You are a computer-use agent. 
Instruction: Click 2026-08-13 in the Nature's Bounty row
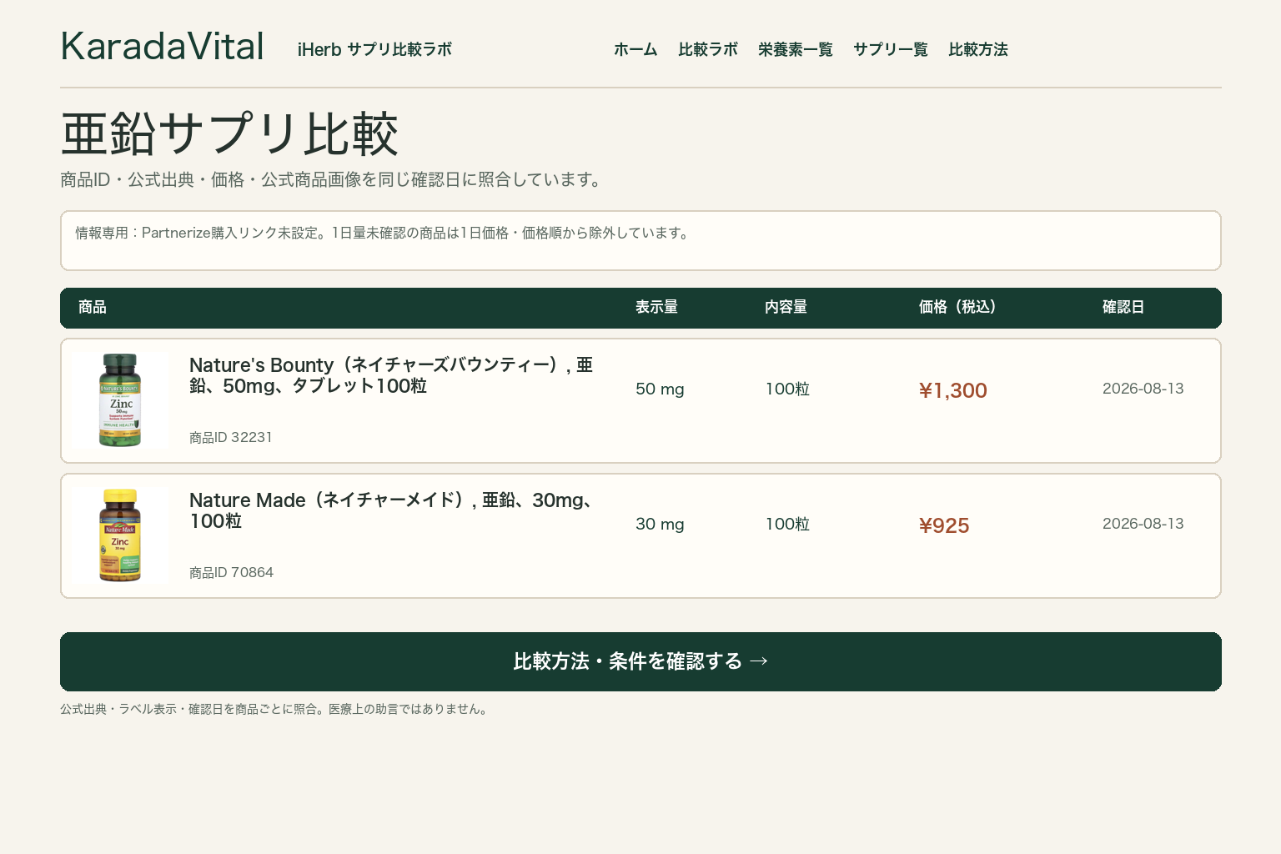(1143, 389)
